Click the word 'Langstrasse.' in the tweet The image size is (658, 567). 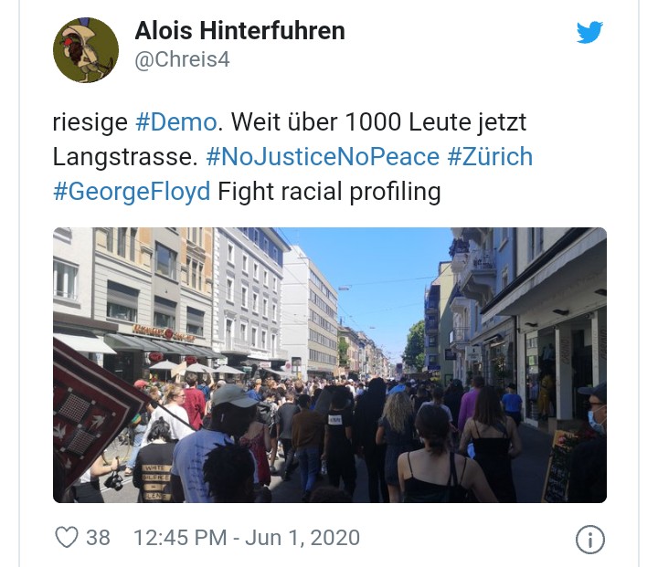click(125, 157)
